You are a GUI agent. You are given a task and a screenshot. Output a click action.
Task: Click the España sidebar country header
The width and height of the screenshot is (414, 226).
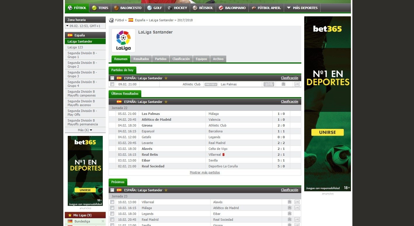(x=85, y=35)
